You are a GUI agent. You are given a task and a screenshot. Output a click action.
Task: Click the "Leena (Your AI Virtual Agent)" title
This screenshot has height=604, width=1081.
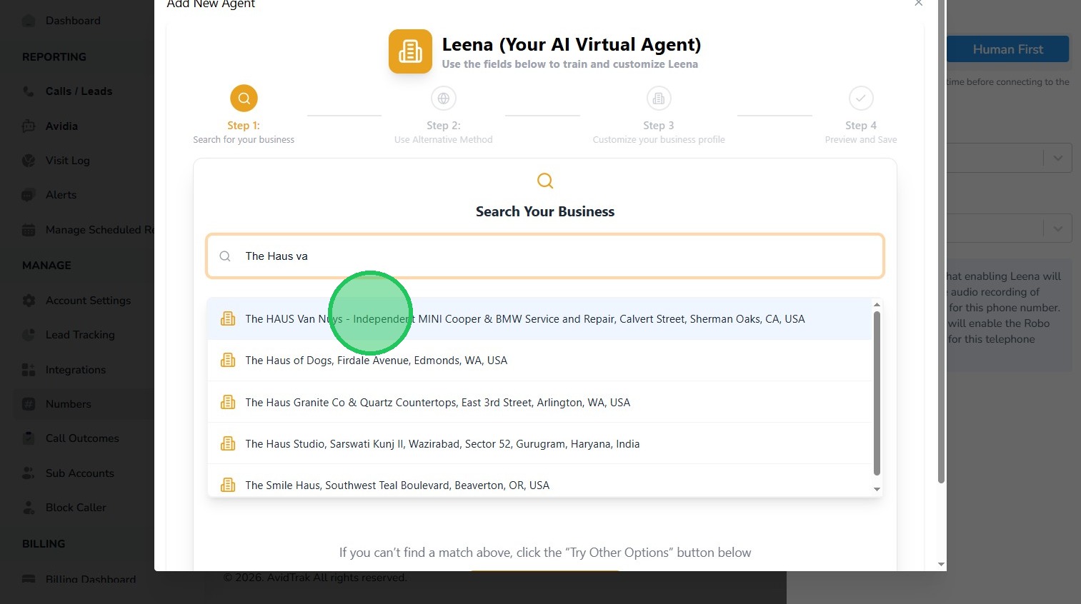click(572, 45)
